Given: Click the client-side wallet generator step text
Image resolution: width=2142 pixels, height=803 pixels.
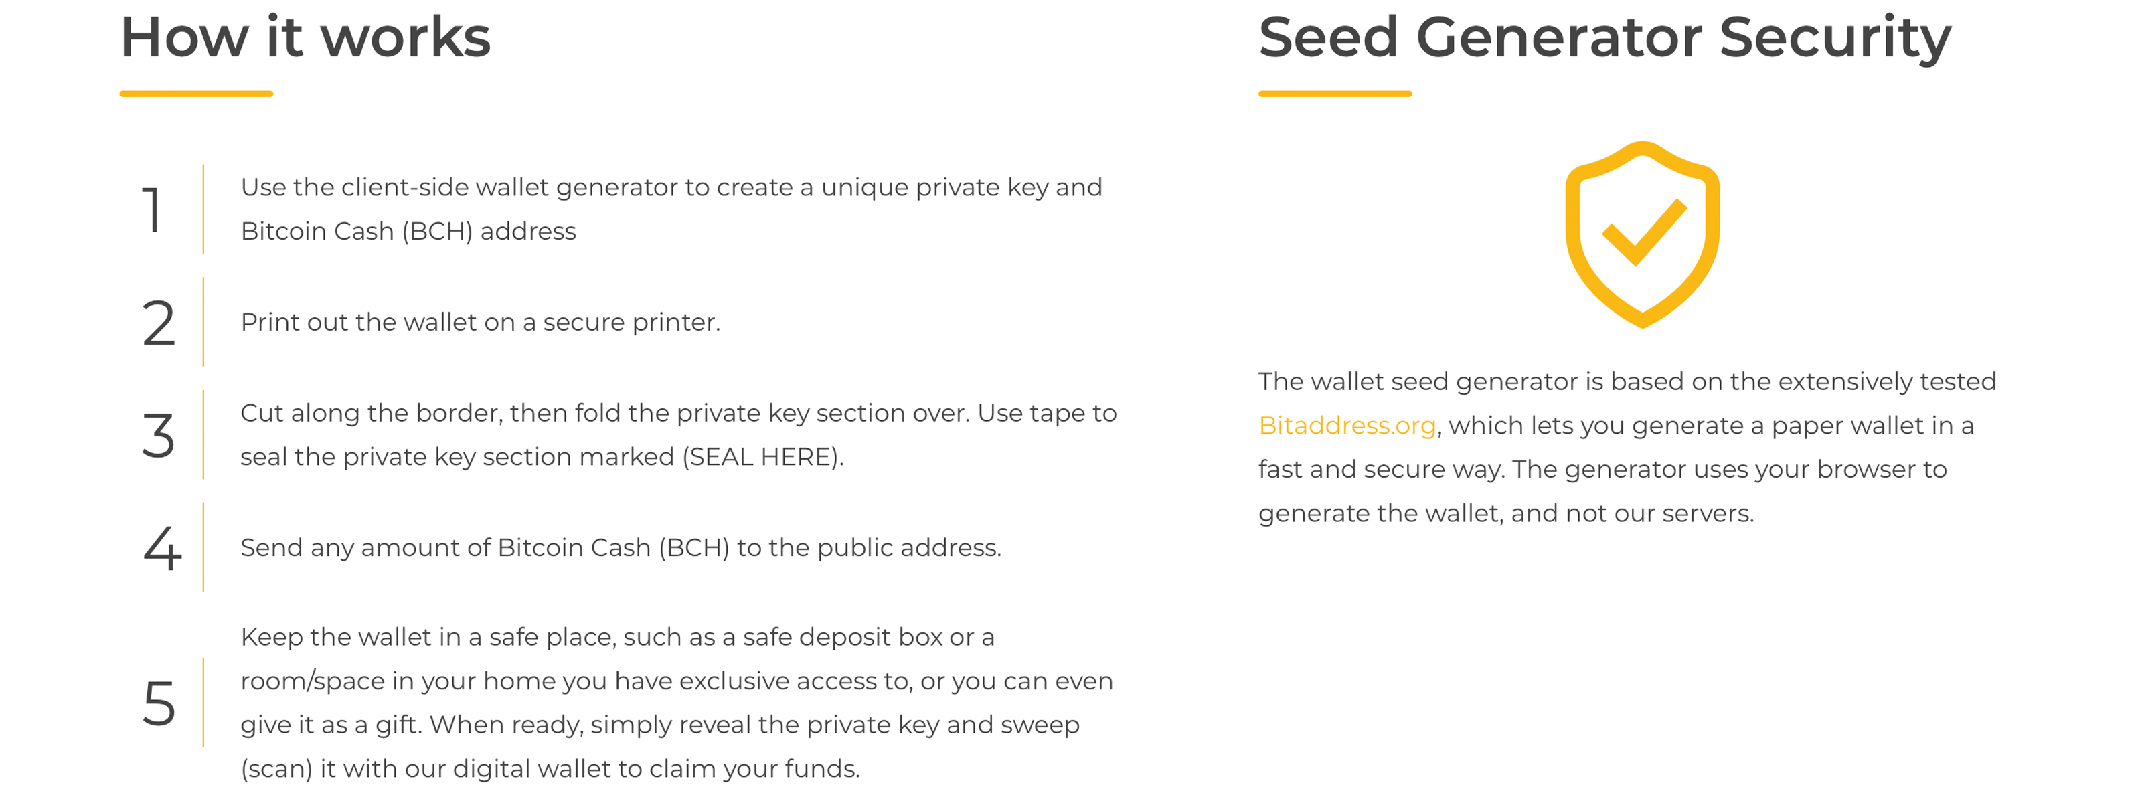Looking at the screenshot, I should tap(670, 209).
